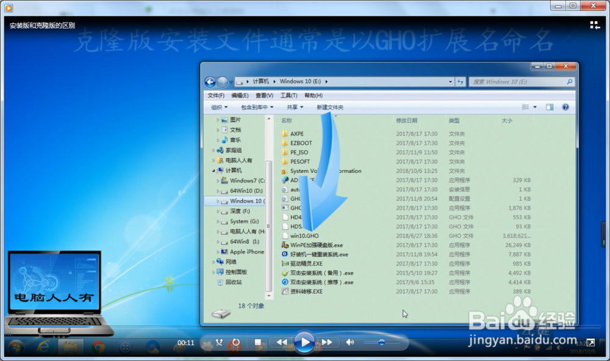The width and height of the screenshot is (610, 361).
Task: Click the 新建文件夹 button
Action: (x=330, y=107)
